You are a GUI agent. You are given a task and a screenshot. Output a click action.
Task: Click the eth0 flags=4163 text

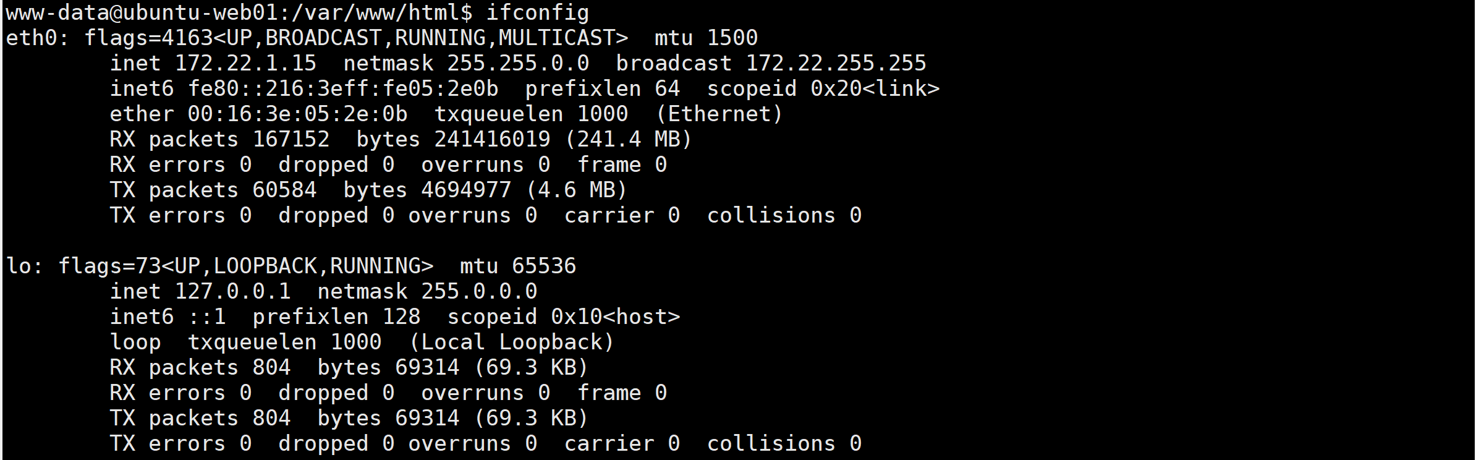coord(148,38)
